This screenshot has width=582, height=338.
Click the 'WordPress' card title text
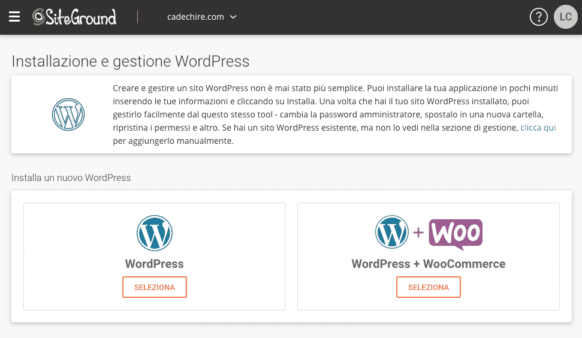click(155, 264)
